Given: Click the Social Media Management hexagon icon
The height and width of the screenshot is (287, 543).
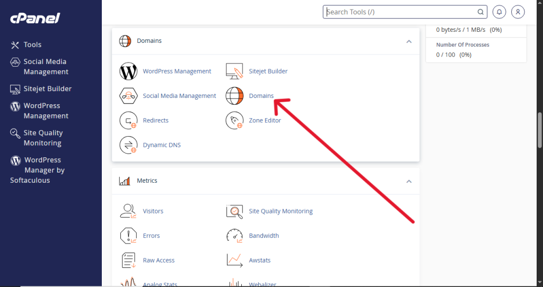Looking at the screenshot, I should coord(128,96).
